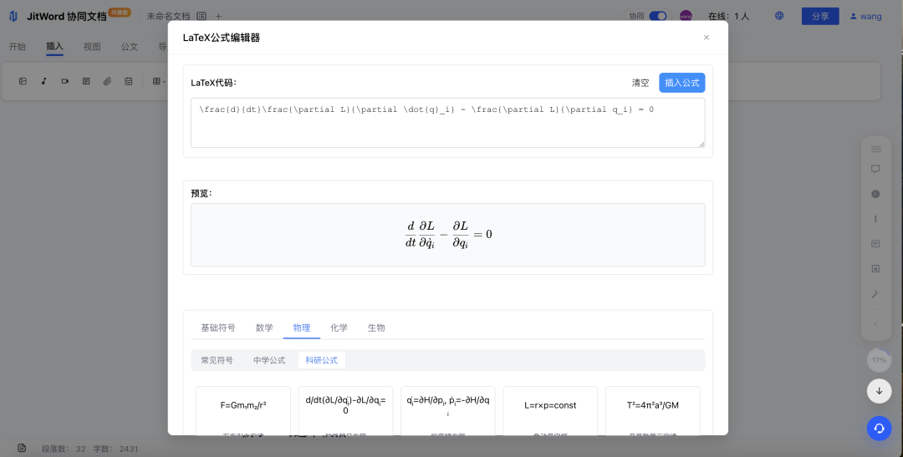The image size is (903, 457).
Task: Open the outline lines icon in right sidebar
Action: pos(876,150)
